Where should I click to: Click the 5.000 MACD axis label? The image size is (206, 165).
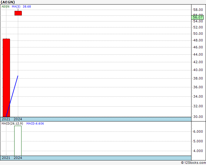[198, 141]
